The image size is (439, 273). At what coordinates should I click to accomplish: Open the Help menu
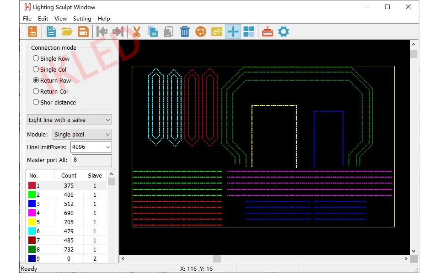pos(104,18)
